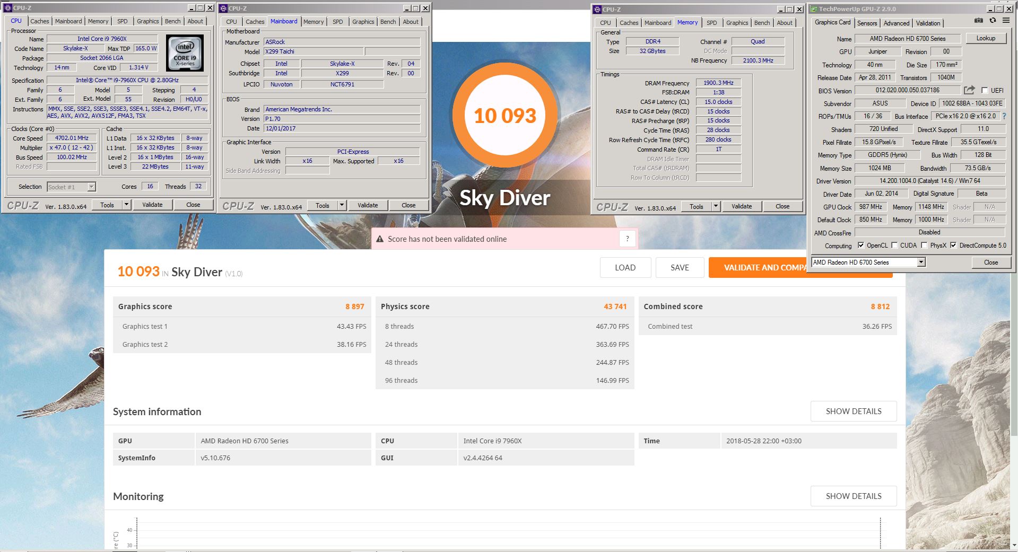Click the DRAM Frequency 1900.3 MHz field

[x=718, y=83]
